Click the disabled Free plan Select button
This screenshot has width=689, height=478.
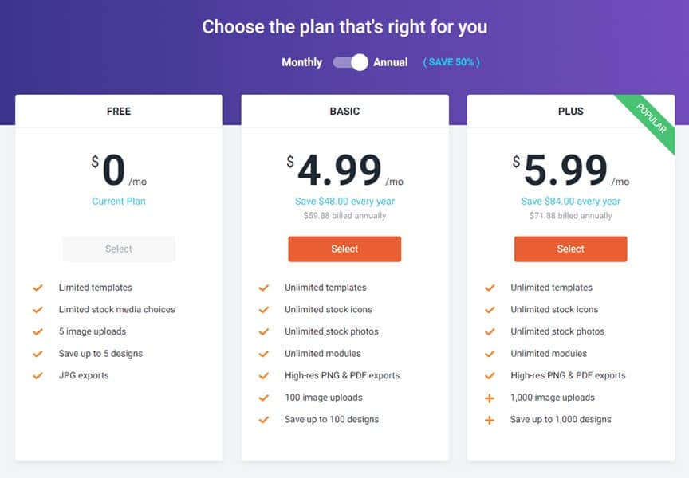click(119, 249)
